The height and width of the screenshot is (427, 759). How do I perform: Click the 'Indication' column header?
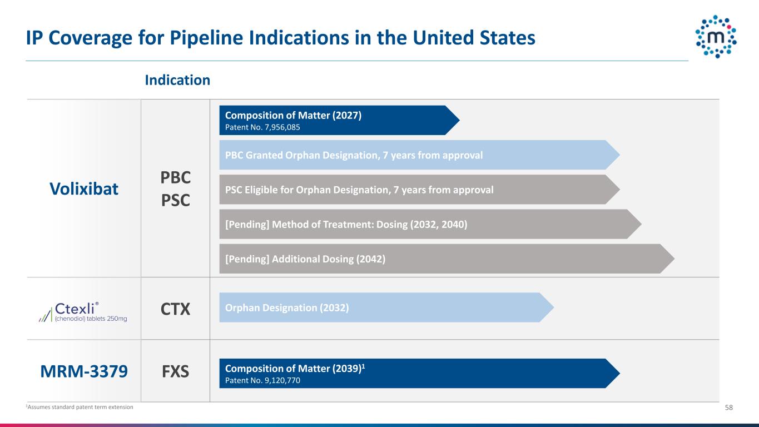177,80
